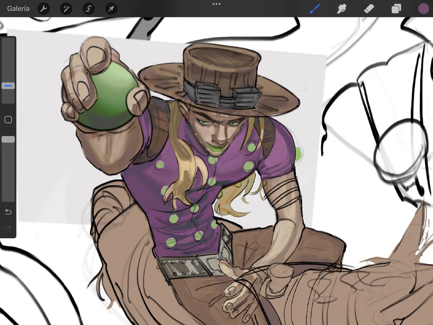This screenshot has width=433, height=325.
Task: Select the Brush tool
Action: [x=315, y=9]
